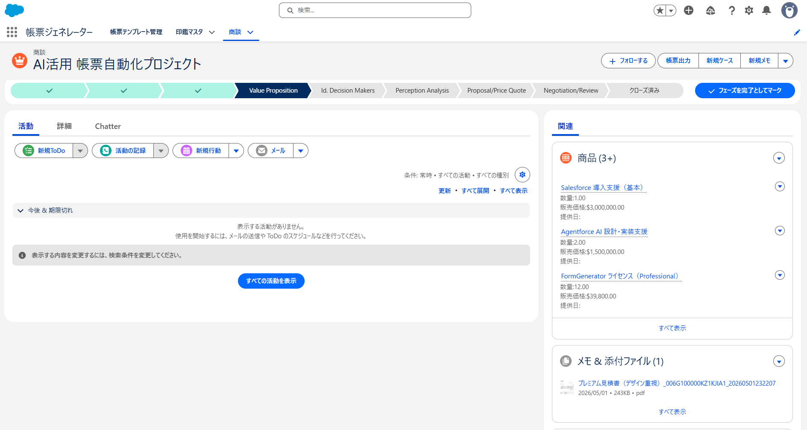The image size is (807, 430).
Task: Click the Salesforce cloud logo
Action: point(14,10)
